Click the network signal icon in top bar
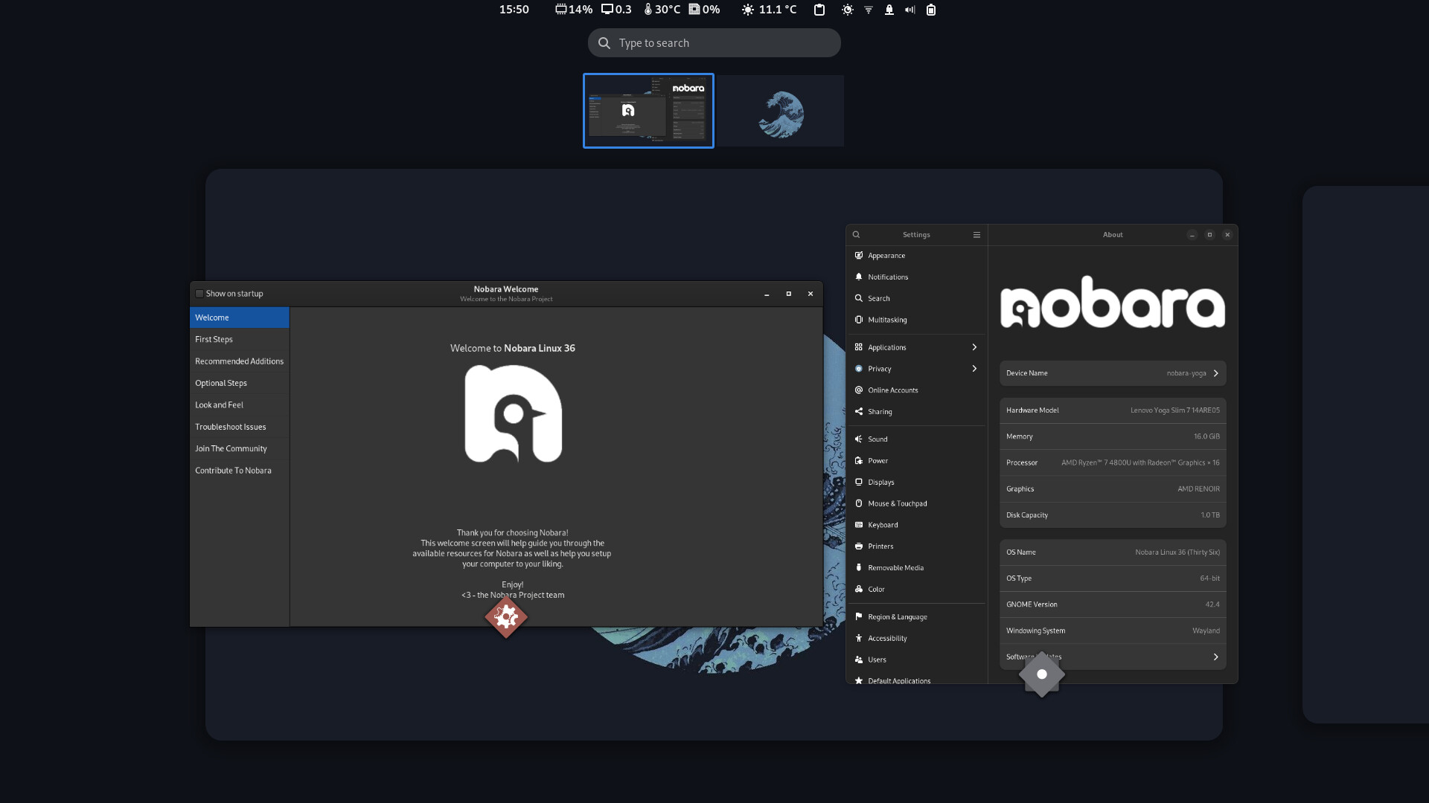1429x803 pixels. click(x=869, y=10)
